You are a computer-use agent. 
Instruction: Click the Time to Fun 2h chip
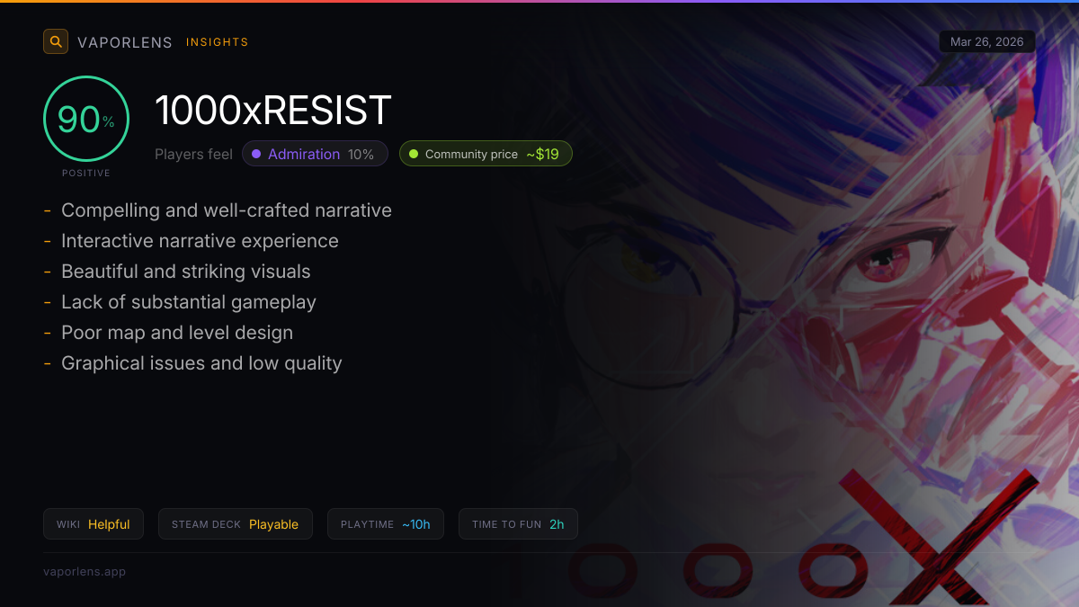pyautogui.click(x=518, y=524)
